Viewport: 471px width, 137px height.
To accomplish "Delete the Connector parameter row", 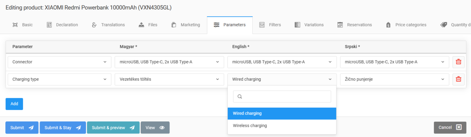I will point(458,62).
